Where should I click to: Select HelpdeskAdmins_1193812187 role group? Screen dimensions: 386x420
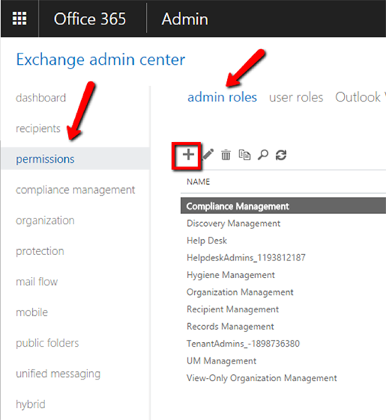[x=246, y=257]
